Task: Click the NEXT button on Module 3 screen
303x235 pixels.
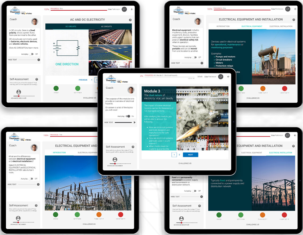Action: 190,155
